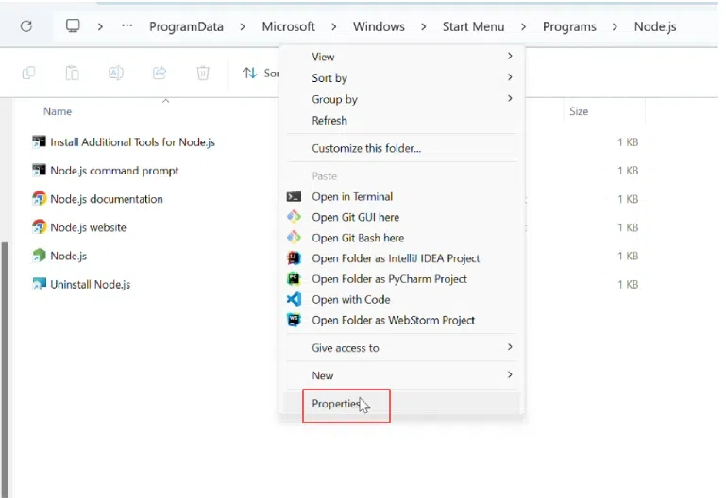Viewport: 726px width, 498px height.
Task: Click the Uninstall Node.js shortcut icon
Action: pyautogui.click(x=40, y=284)
